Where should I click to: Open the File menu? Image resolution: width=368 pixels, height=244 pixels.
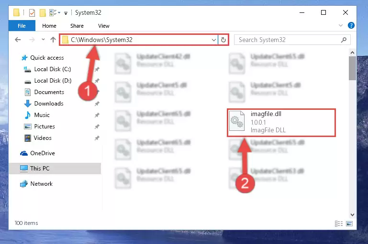pos(22,26)
